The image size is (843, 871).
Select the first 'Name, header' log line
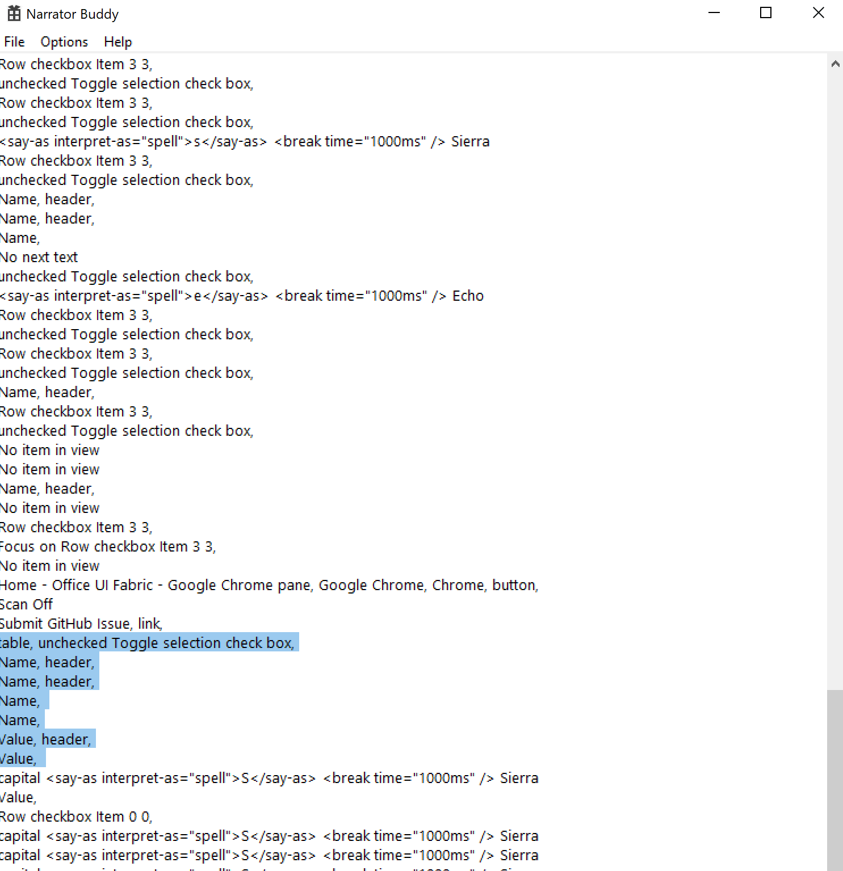pos(47,199)
